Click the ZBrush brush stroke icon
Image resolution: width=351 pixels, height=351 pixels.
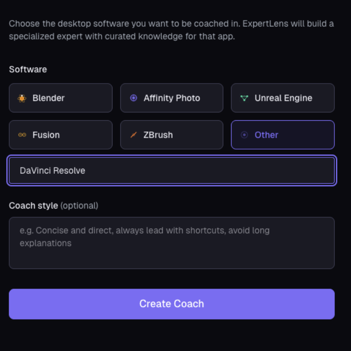[133, 135]
